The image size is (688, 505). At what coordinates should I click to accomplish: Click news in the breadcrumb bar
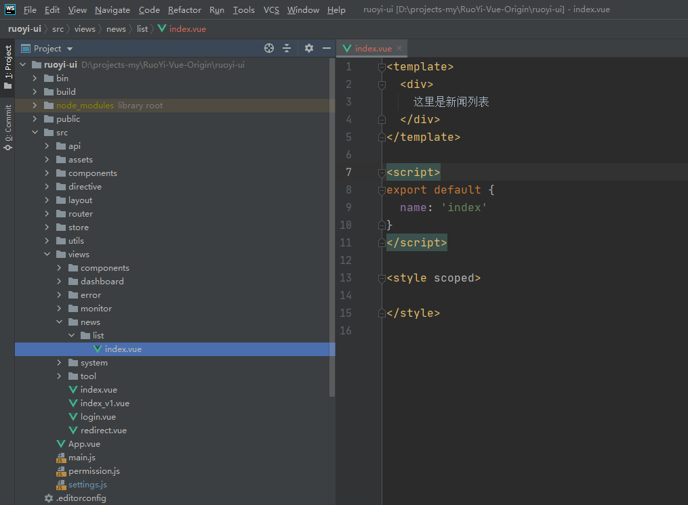[x=116, y=29]
